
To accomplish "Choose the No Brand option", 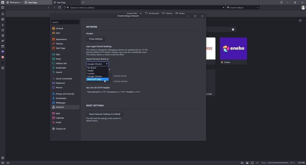I will pos(92,68).
